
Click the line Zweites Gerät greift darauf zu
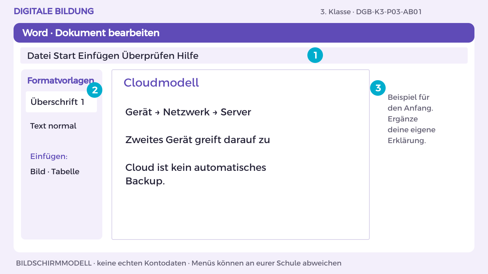click(x=198, y=140)
